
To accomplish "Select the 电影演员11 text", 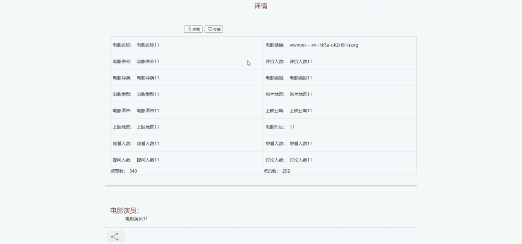I will 136,219.
